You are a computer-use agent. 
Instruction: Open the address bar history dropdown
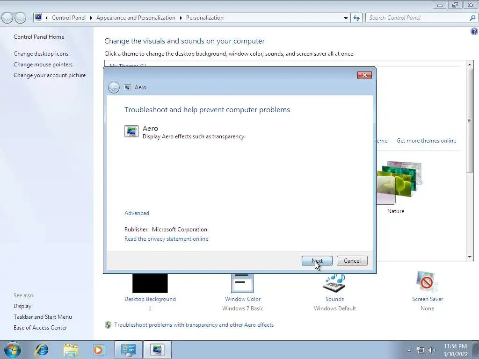tap(346, 18)
